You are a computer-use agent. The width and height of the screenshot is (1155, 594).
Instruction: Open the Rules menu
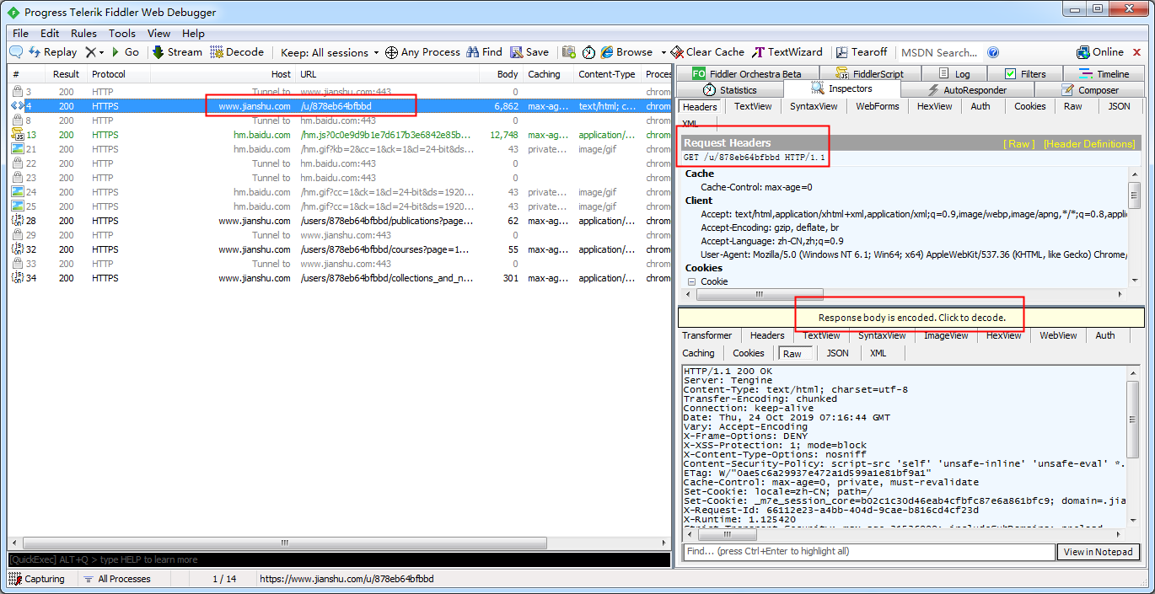[83, 33]
